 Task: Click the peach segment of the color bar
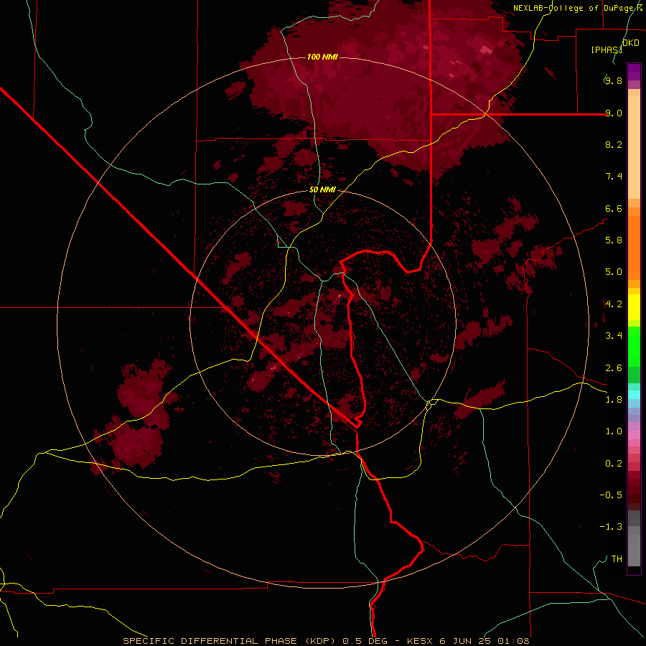coord(634,144)
